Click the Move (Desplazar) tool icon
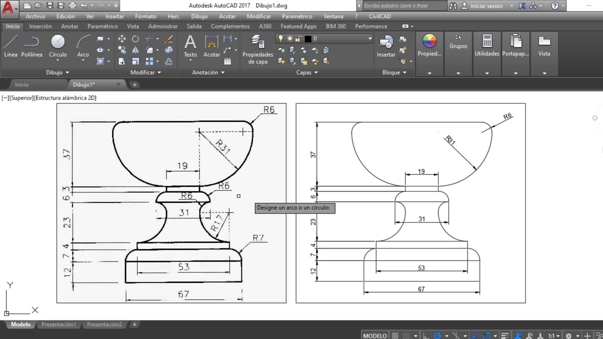 tap(122, 39)
